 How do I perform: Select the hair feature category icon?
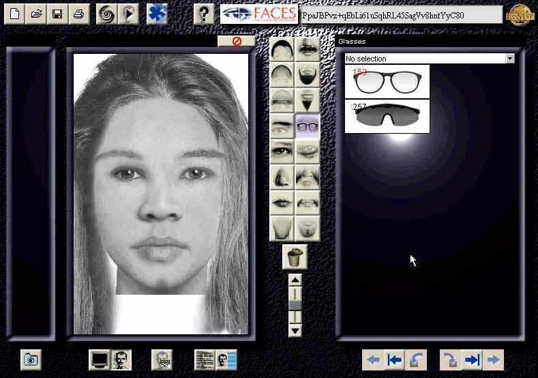pos(282,50)
